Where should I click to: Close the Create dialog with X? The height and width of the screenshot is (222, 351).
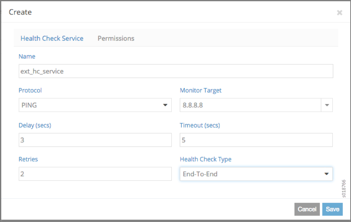click(x=339, y=12)
